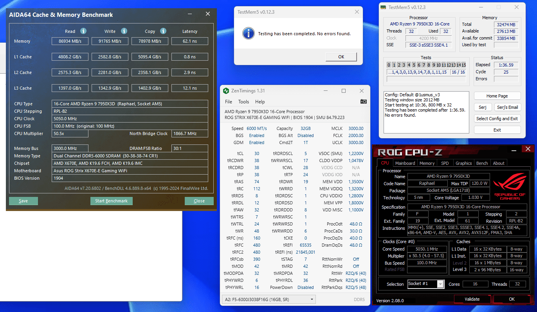Open the File menu in ZenTimings
The width and height of the screenshot is (537, 312).
[229, 102]
